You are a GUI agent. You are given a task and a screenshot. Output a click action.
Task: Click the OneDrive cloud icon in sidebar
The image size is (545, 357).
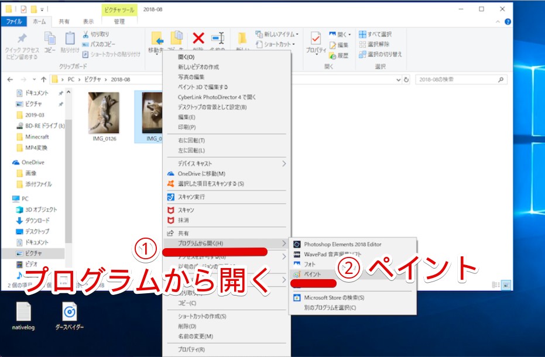16,163
